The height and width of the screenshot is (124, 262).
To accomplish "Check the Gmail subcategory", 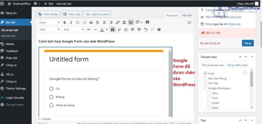I will 209,103.
